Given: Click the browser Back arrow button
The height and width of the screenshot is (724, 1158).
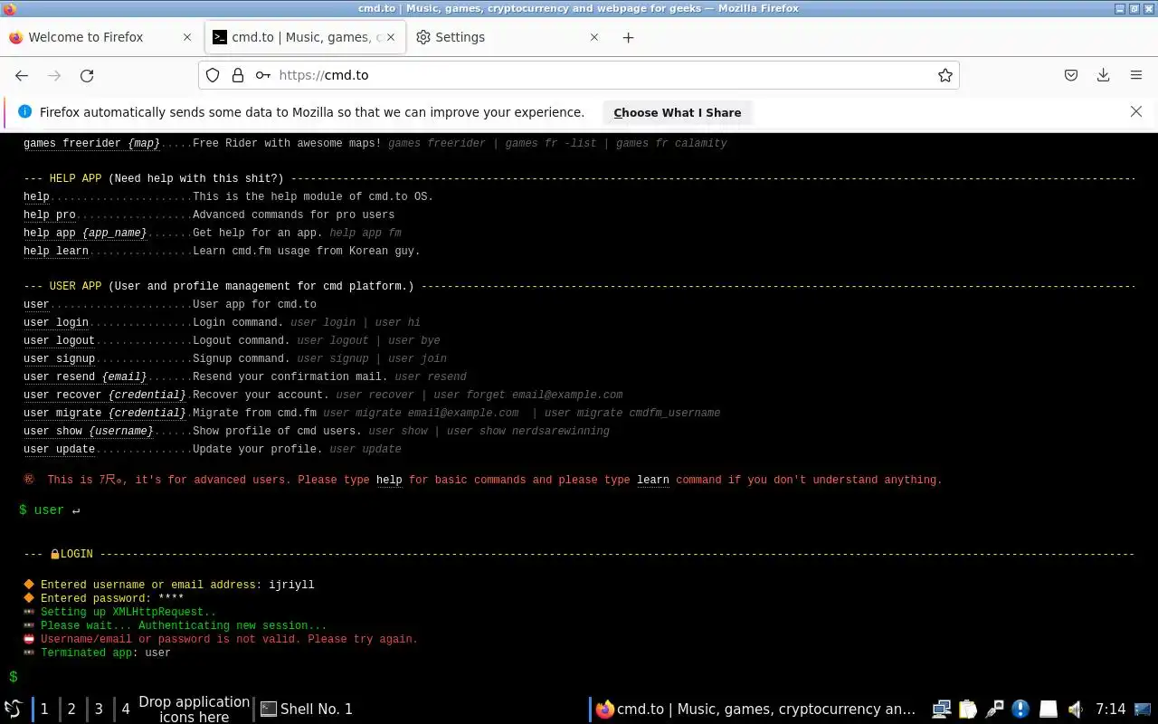Looking at the screenshot, I should [x=22, y=75].
